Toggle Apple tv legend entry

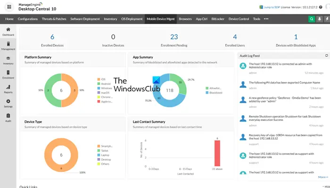pyautogui.click(x=105, y=102)
